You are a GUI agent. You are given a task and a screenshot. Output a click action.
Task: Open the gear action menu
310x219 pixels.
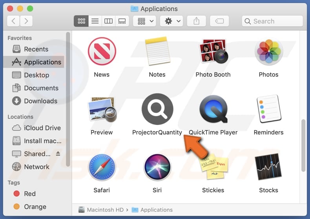(171, 21)
